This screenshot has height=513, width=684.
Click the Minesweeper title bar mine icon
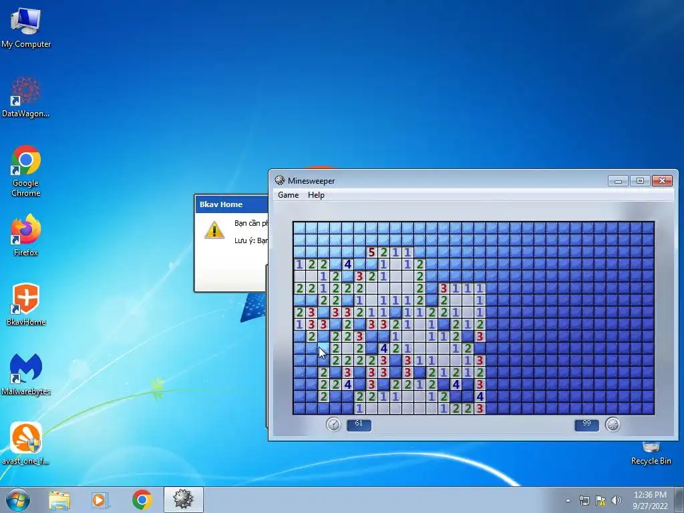(280, 180)
